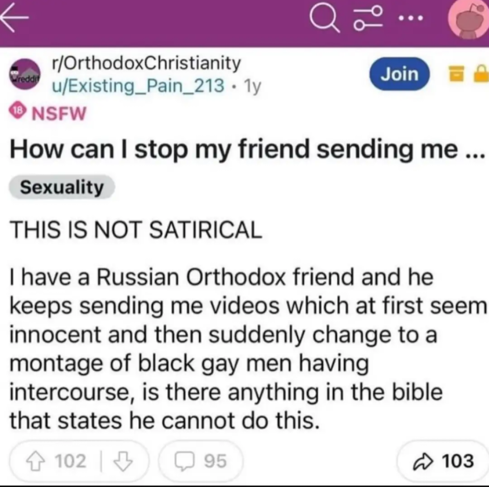Join the OrthodoxChristianity community
Screen dimensions: 489x487
[x=399, y=74]
